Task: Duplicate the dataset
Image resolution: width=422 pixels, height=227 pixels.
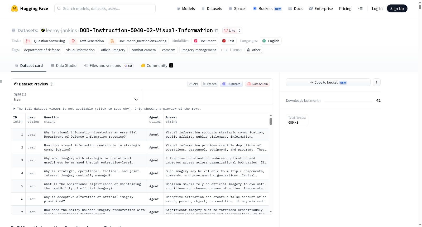Action: 231,84
